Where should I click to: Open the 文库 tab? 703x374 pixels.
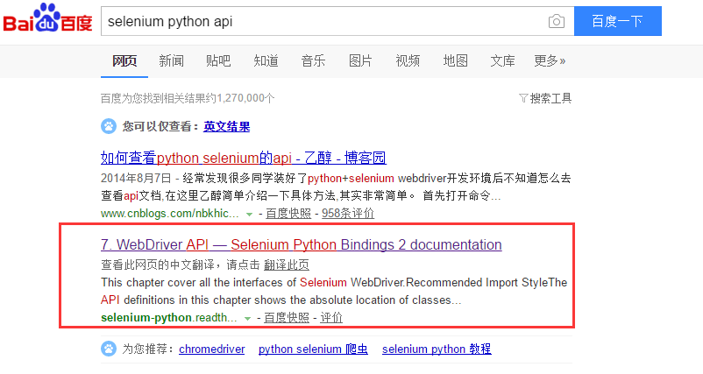(502, 60)
